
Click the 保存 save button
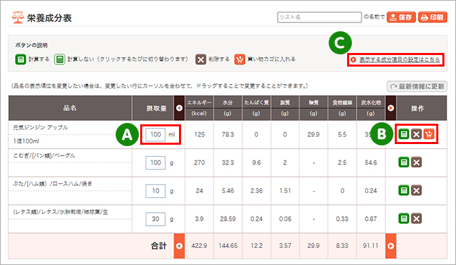(402, 17)
